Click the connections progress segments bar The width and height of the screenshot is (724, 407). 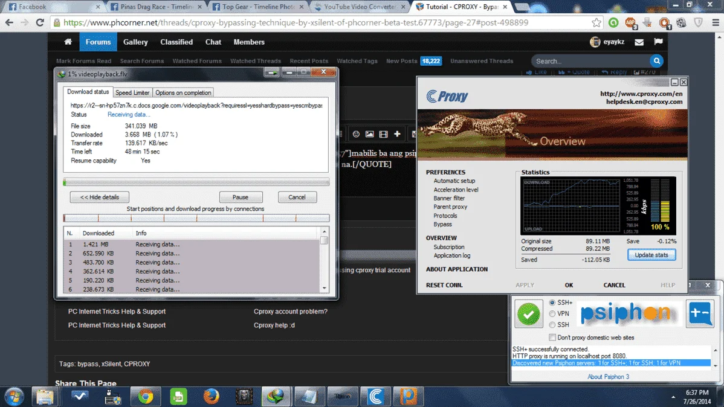[196, 218]
